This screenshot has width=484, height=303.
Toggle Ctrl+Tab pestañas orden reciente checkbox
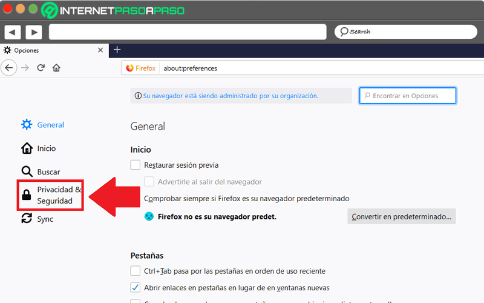[135, 271]
